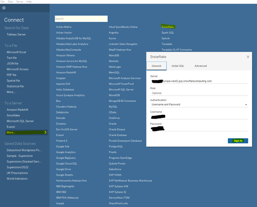Viewport: 257px width, 207px height.
Task: Select ServiceNow ITSM connector
Action: tap(119, 198)
